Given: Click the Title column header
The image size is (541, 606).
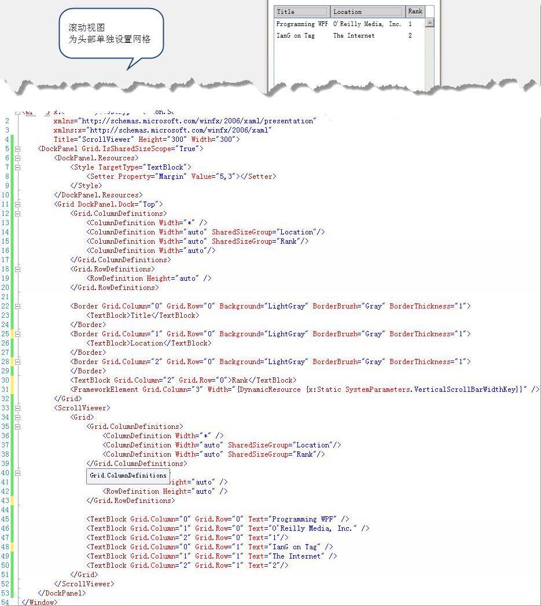Looking at the screenshot, I should point(301,12).
